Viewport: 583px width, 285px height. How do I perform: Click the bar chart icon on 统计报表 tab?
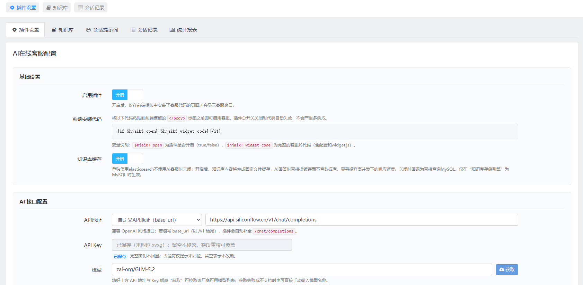coord(172,30)
